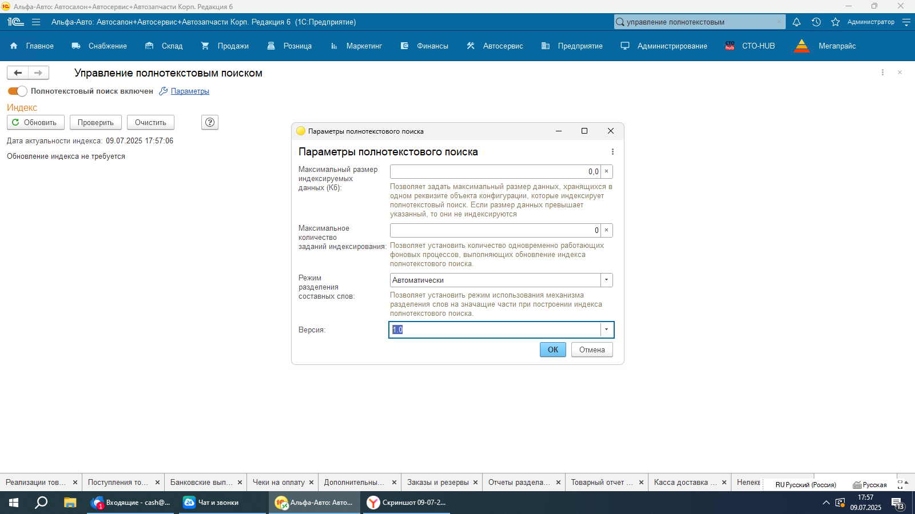Toggle full-text search enabled switch
Screen dimensions: 915x514
point(17,91)
